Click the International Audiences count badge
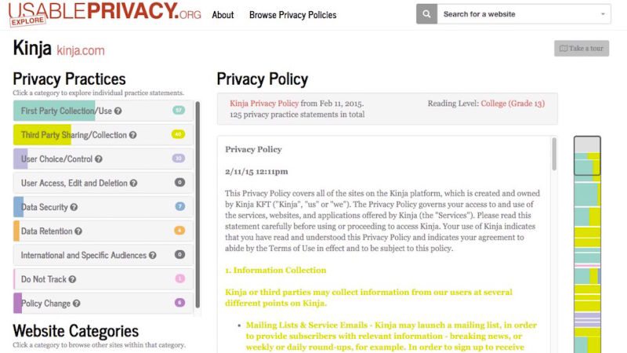 pos(180,254)
